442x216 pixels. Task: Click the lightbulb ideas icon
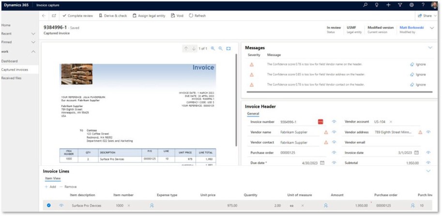377,5
